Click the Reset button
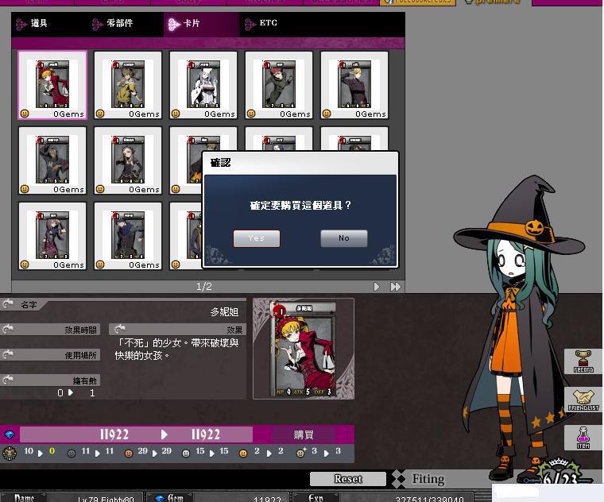604x502 pixels. tap(348, 479)
